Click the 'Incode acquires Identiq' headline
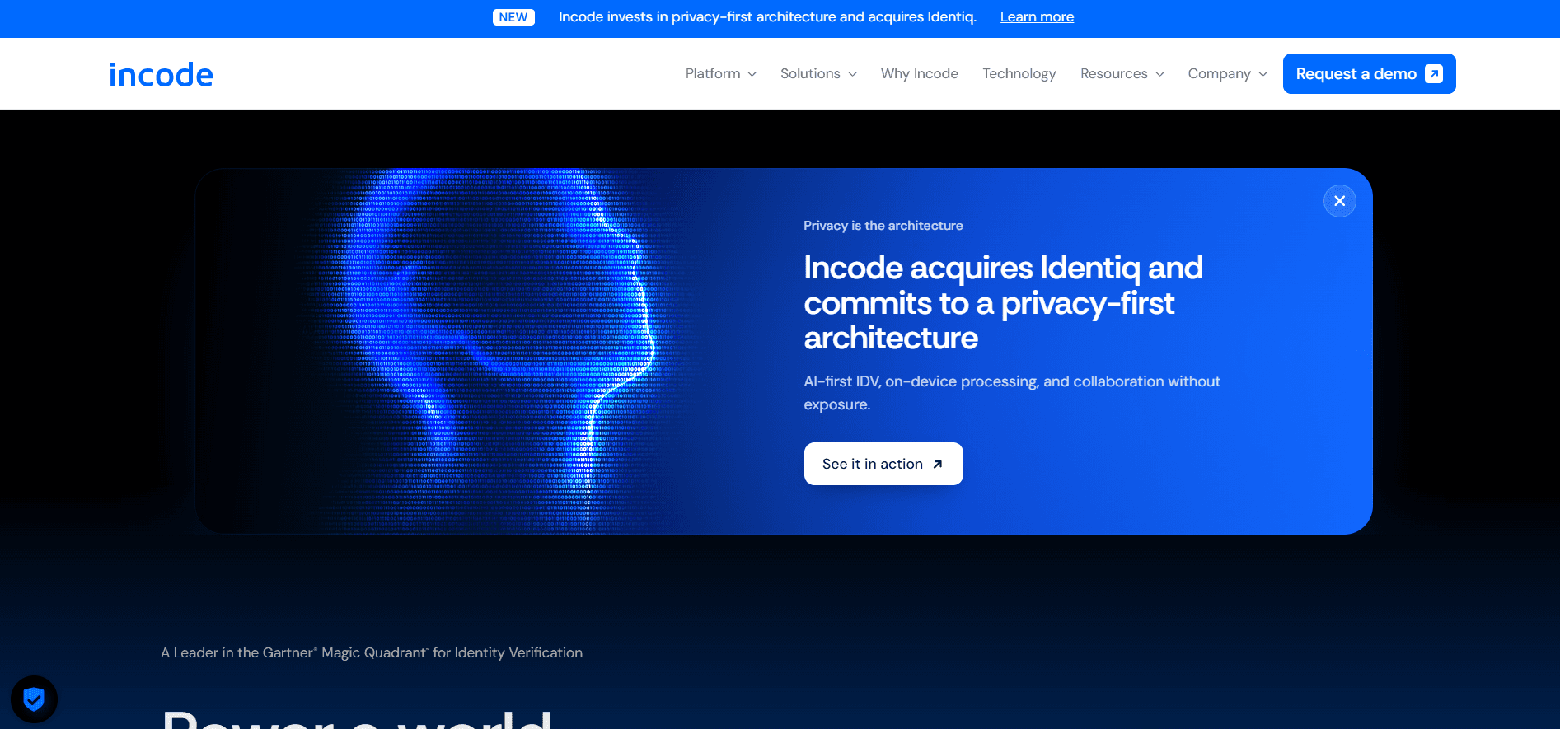Viewport: 1560px width, 729px height. [x=1003, y=303]
